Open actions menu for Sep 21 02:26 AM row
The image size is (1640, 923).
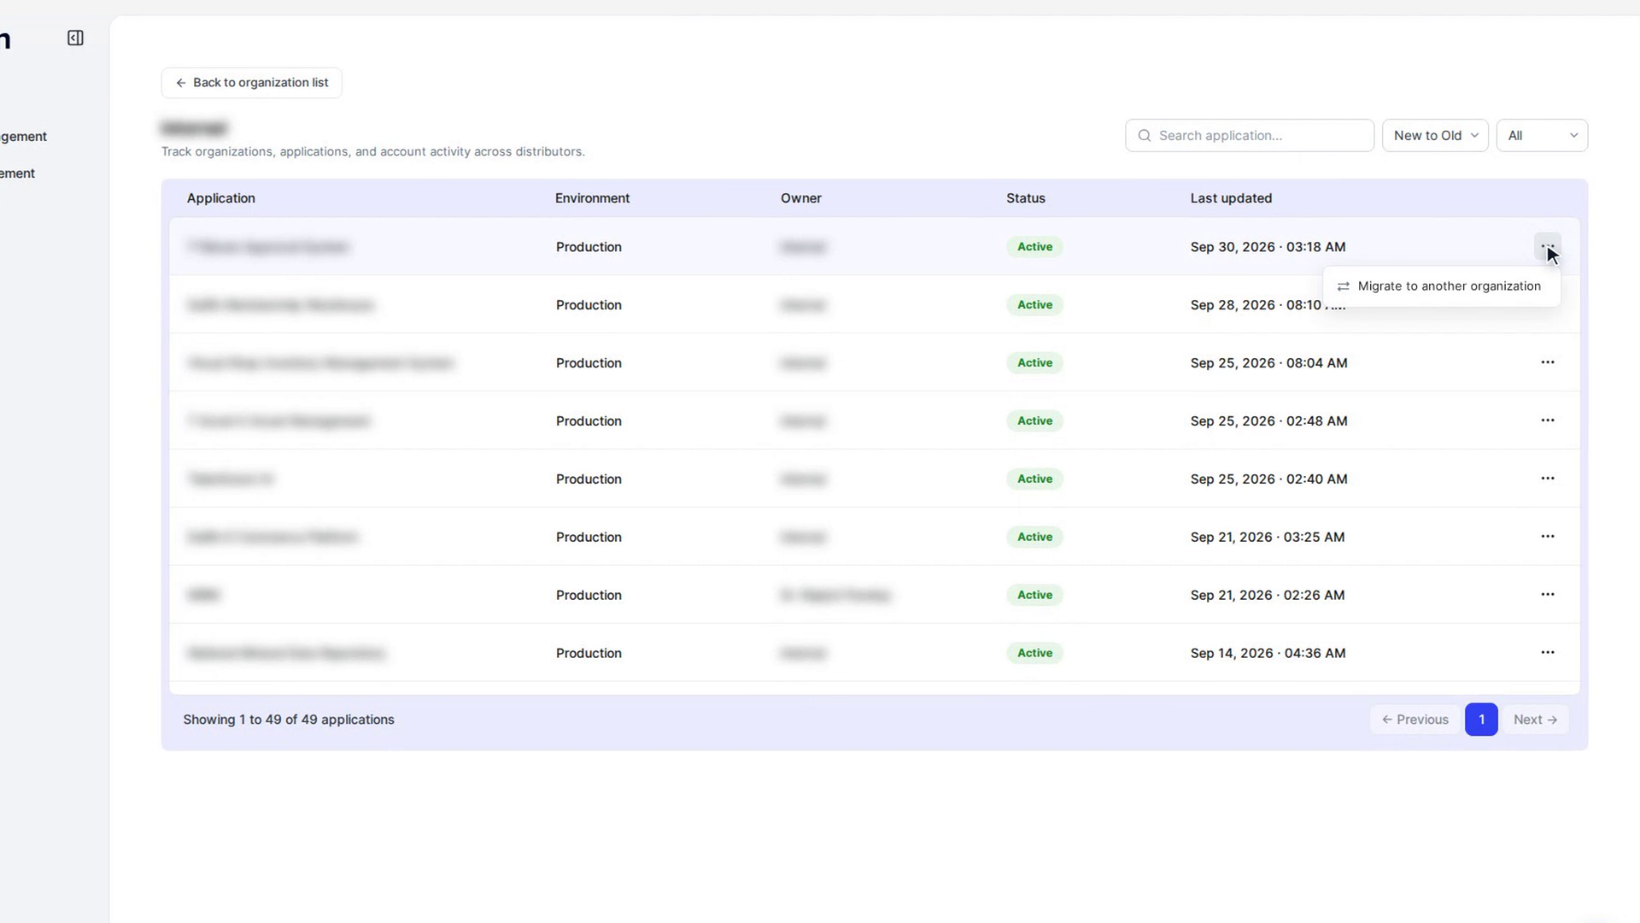pyautogui.click(x=1547, y=595)
